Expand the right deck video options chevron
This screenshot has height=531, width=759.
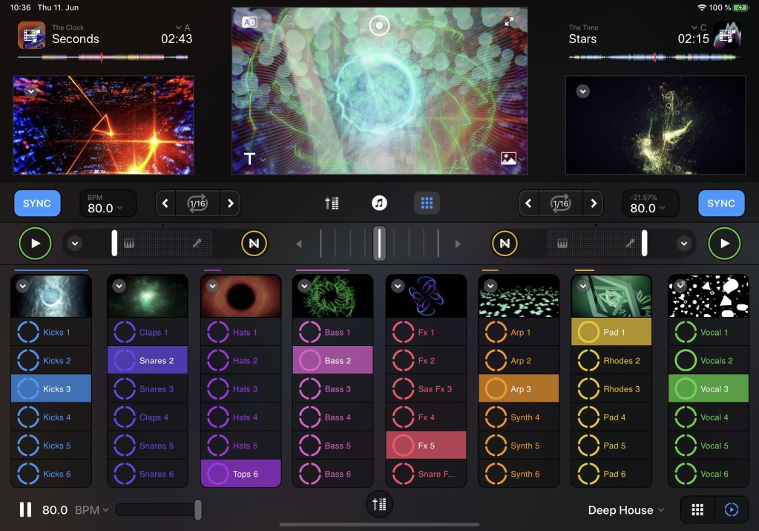click(x=583, y=91)
